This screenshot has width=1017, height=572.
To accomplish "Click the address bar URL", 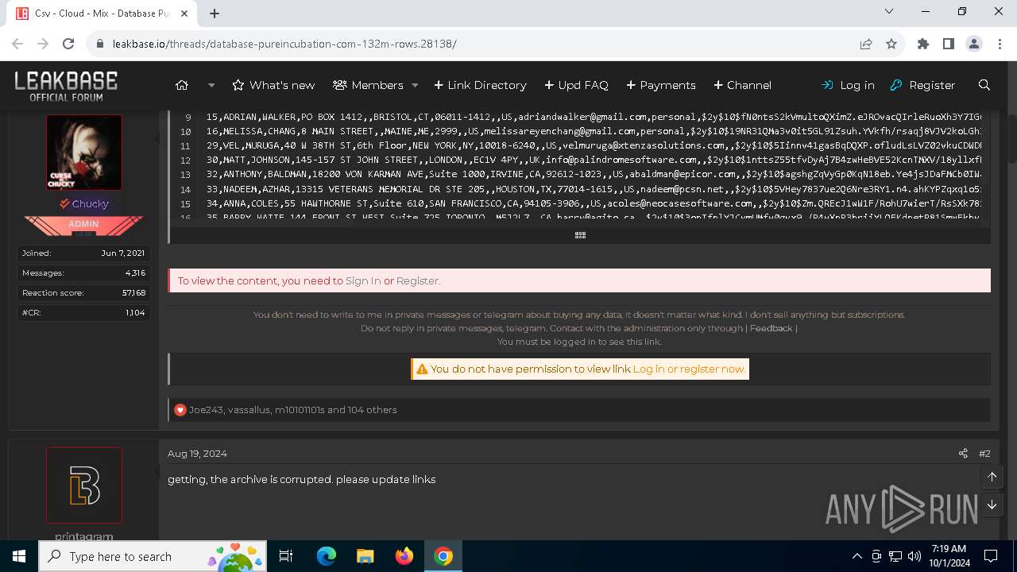I will pyautogui.click(x=284, y=44).
